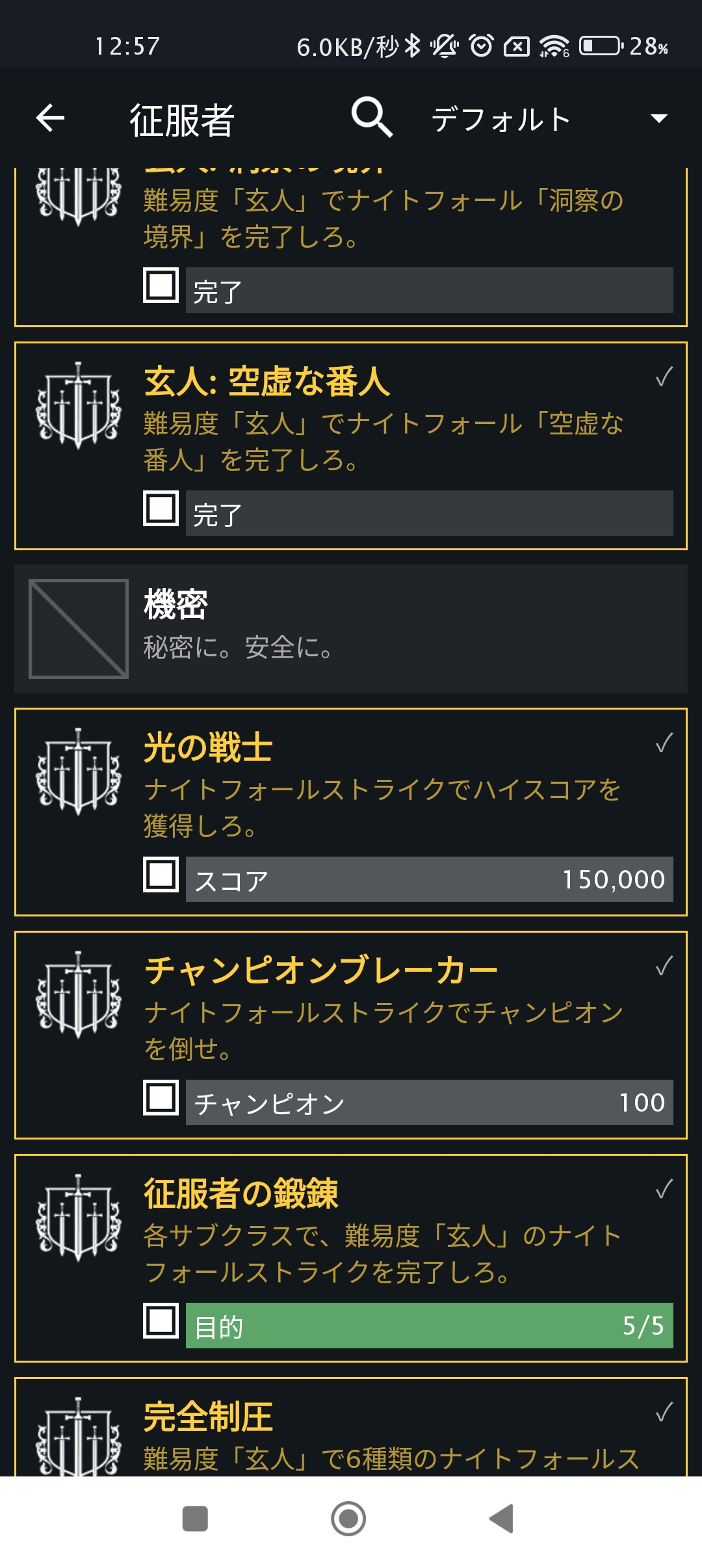This screenshot has height=1561, width=702.
Task: Tap the 機密 classified placeholder thumbnail
Action: pyautogui.click(x=79, y=628)
